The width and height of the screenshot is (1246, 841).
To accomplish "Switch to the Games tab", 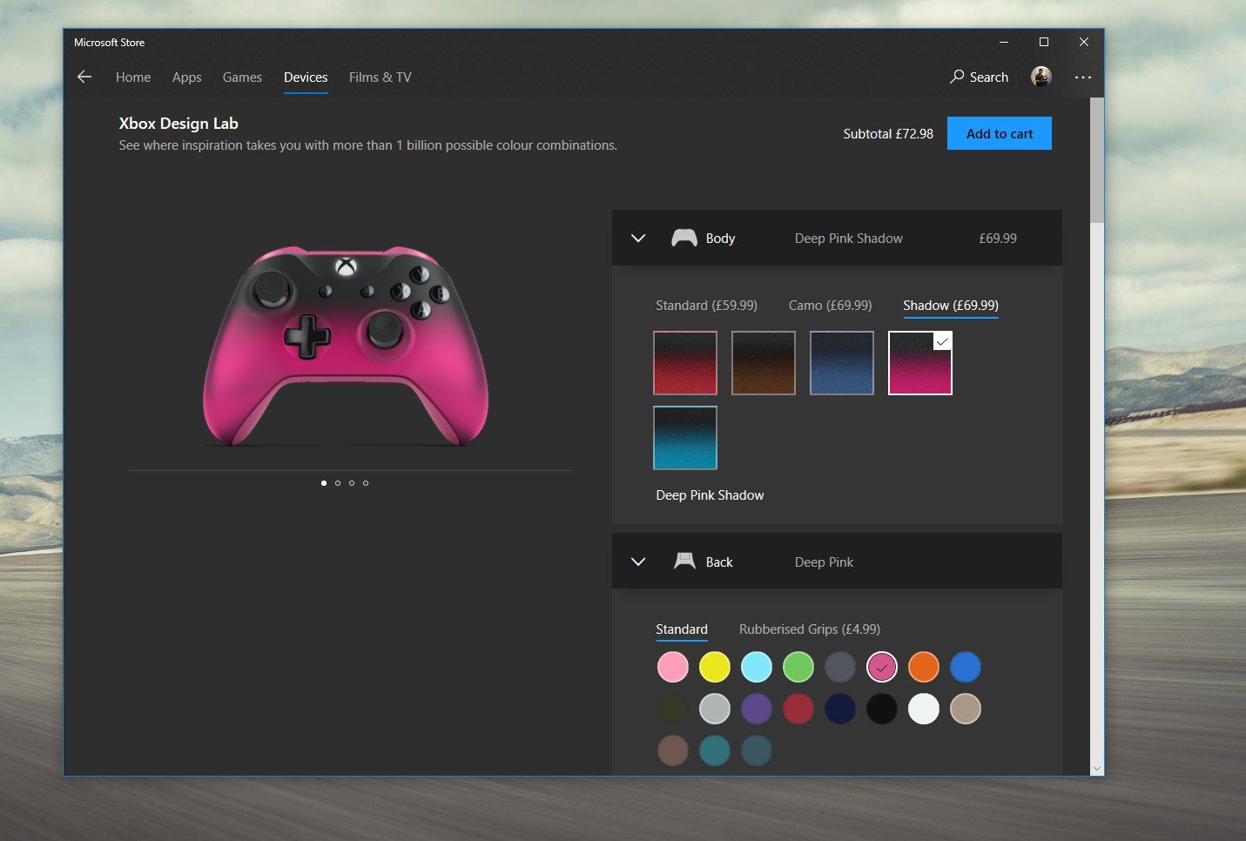I will click(242, 77).
